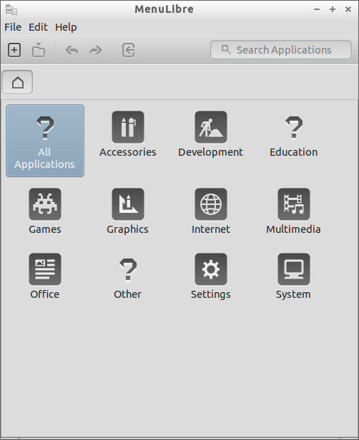Viewport: 359px width, 440px height.
Task: Minimize the MenuLibre window
Action: click(x=317, y=9)
